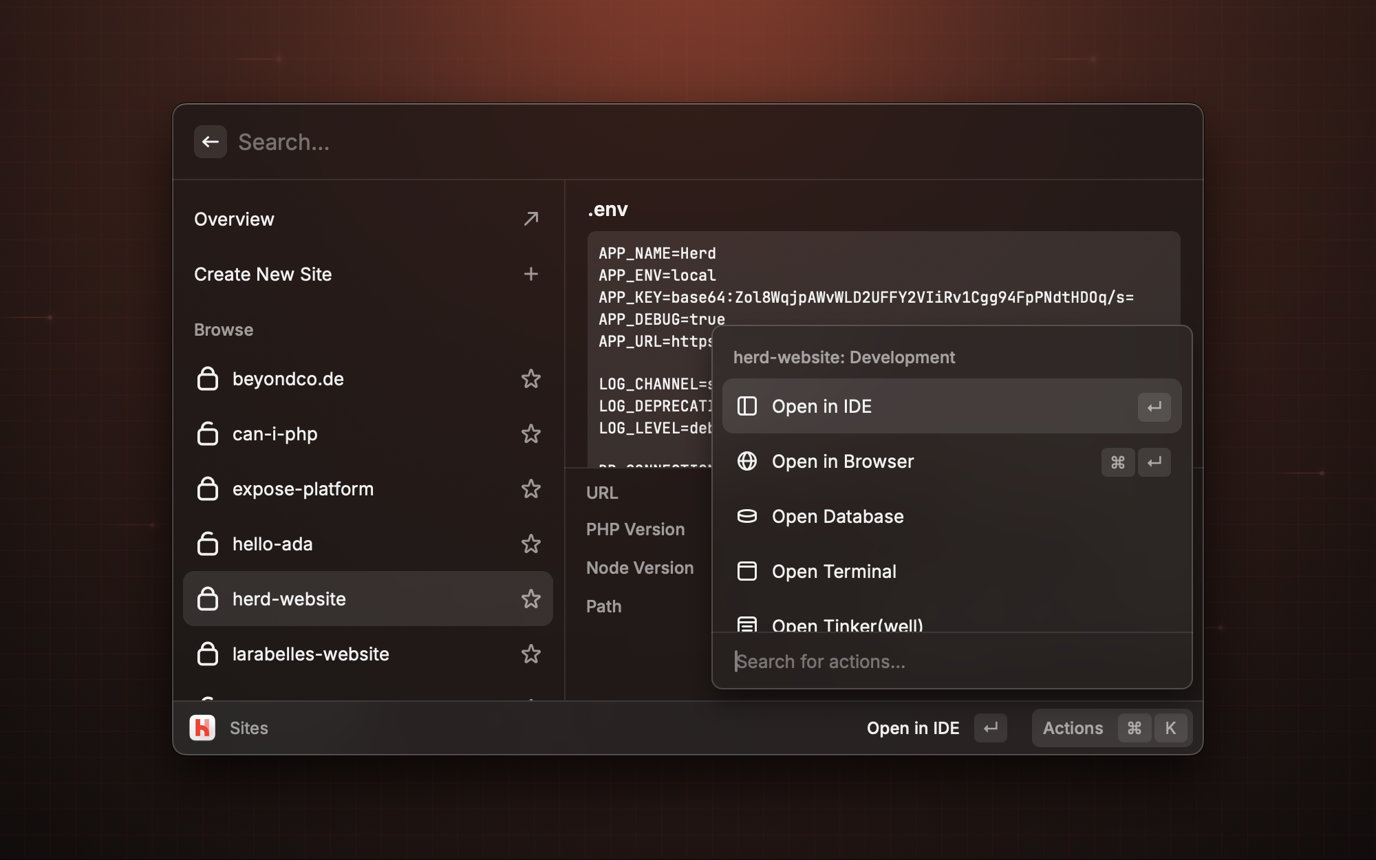Click the Herd logo in footer

pyautogui.click(x=202, y=728)
